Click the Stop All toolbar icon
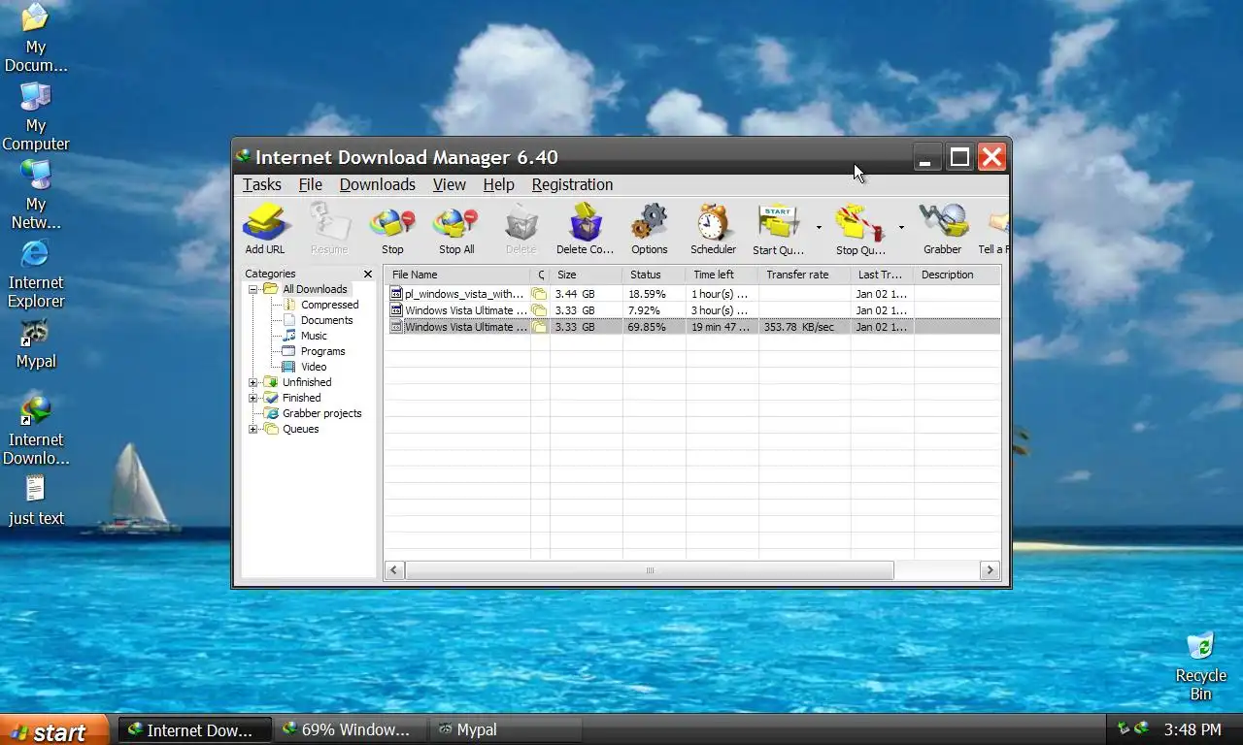The image size is (1243, 745). tap(456, 229)
